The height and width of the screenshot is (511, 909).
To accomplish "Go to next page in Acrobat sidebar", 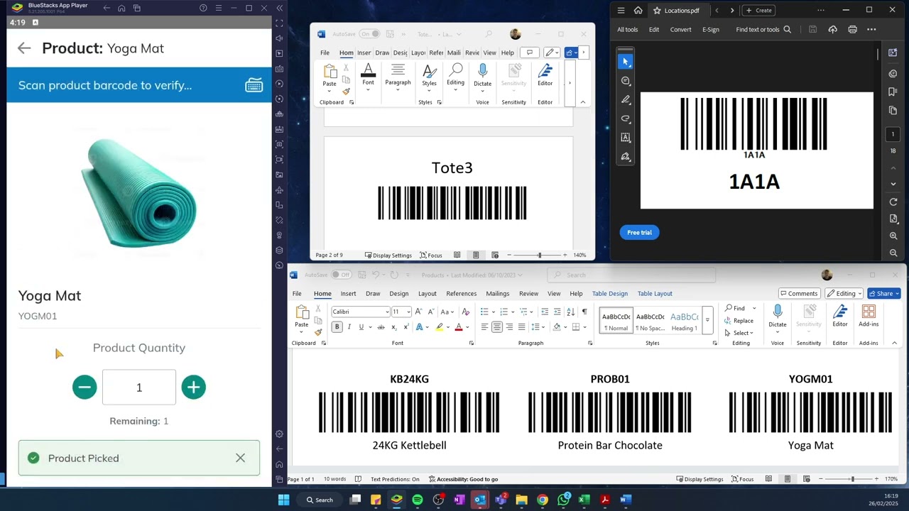I will pyautogui.click(x=893, y=184).
